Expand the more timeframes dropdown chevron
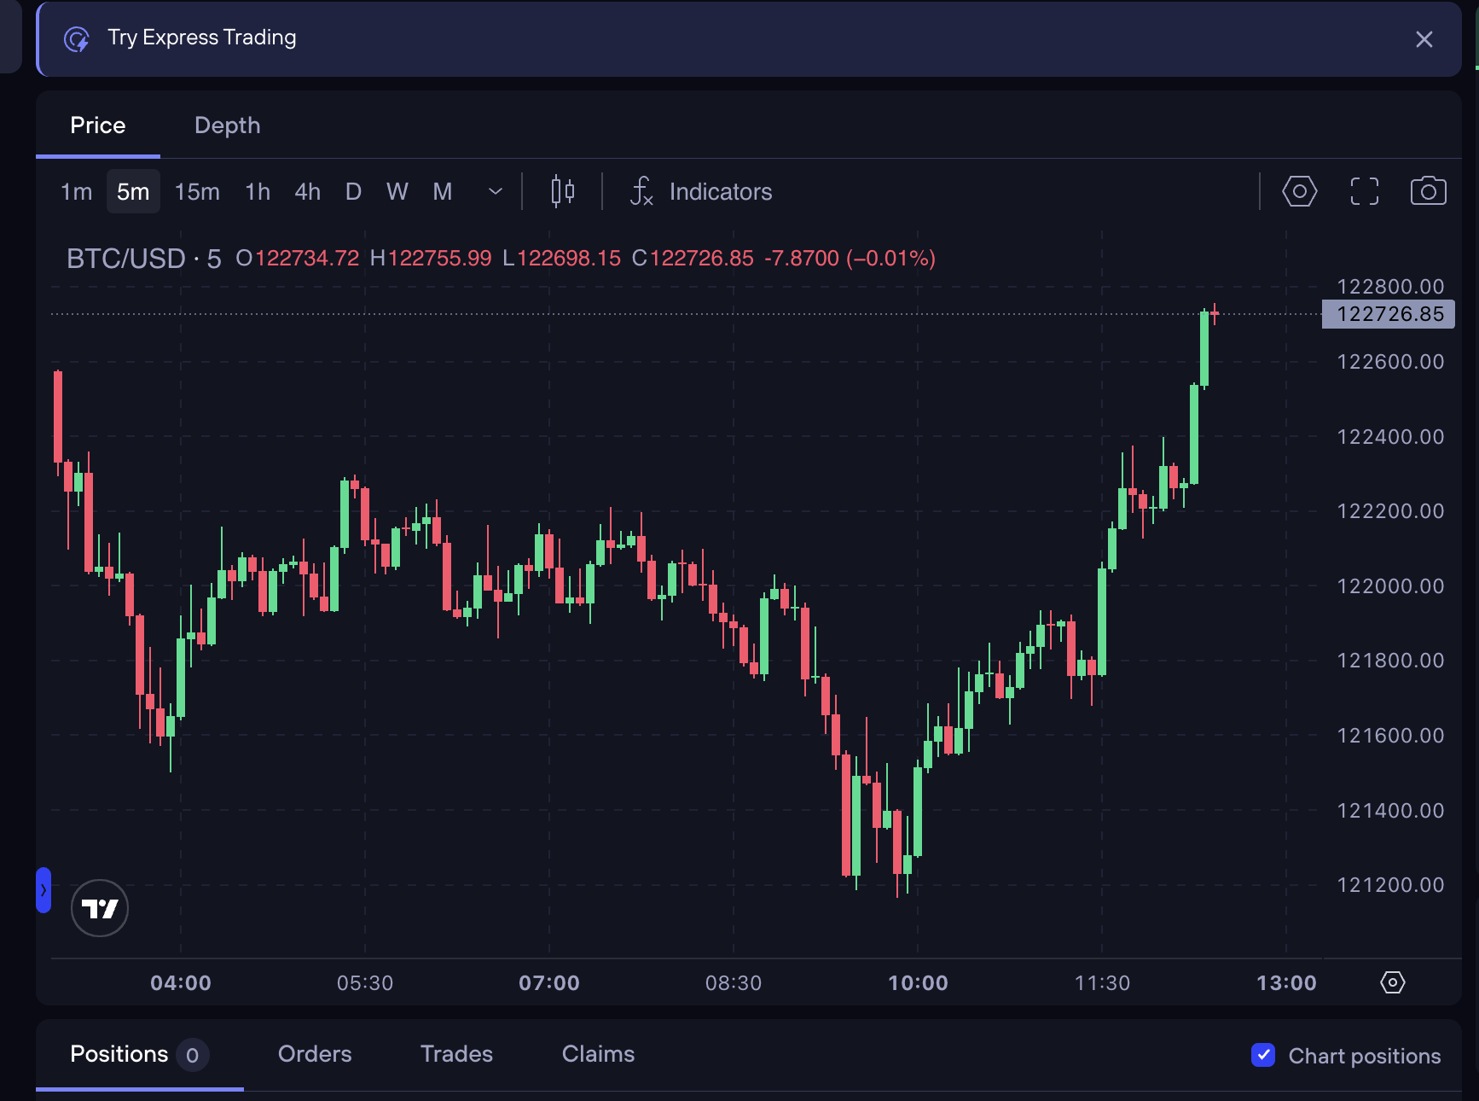 pos(495,191)
